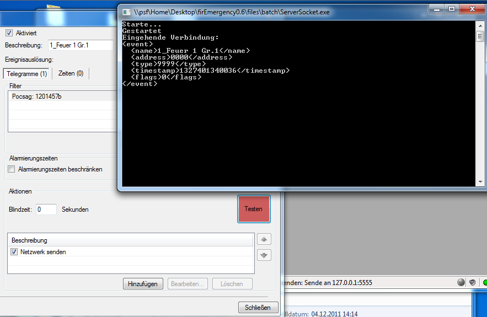Click the Beschreibung text field

80,45
